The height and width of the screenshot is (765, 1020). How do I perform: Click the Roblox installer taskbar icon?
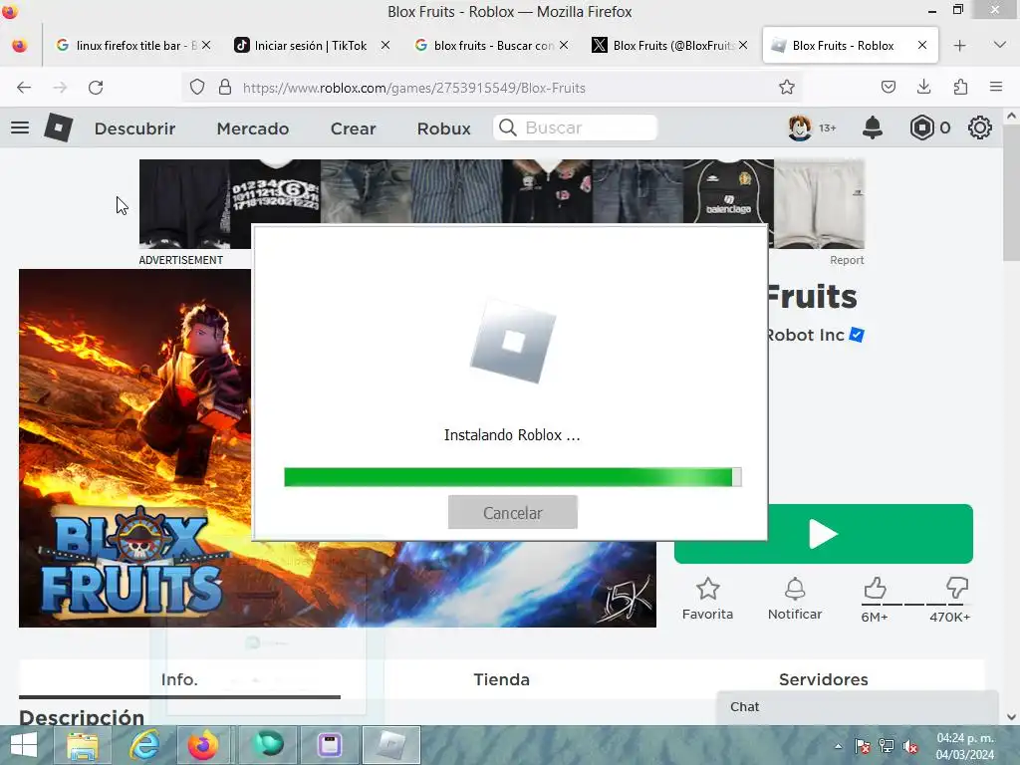[x=390, y=745]
